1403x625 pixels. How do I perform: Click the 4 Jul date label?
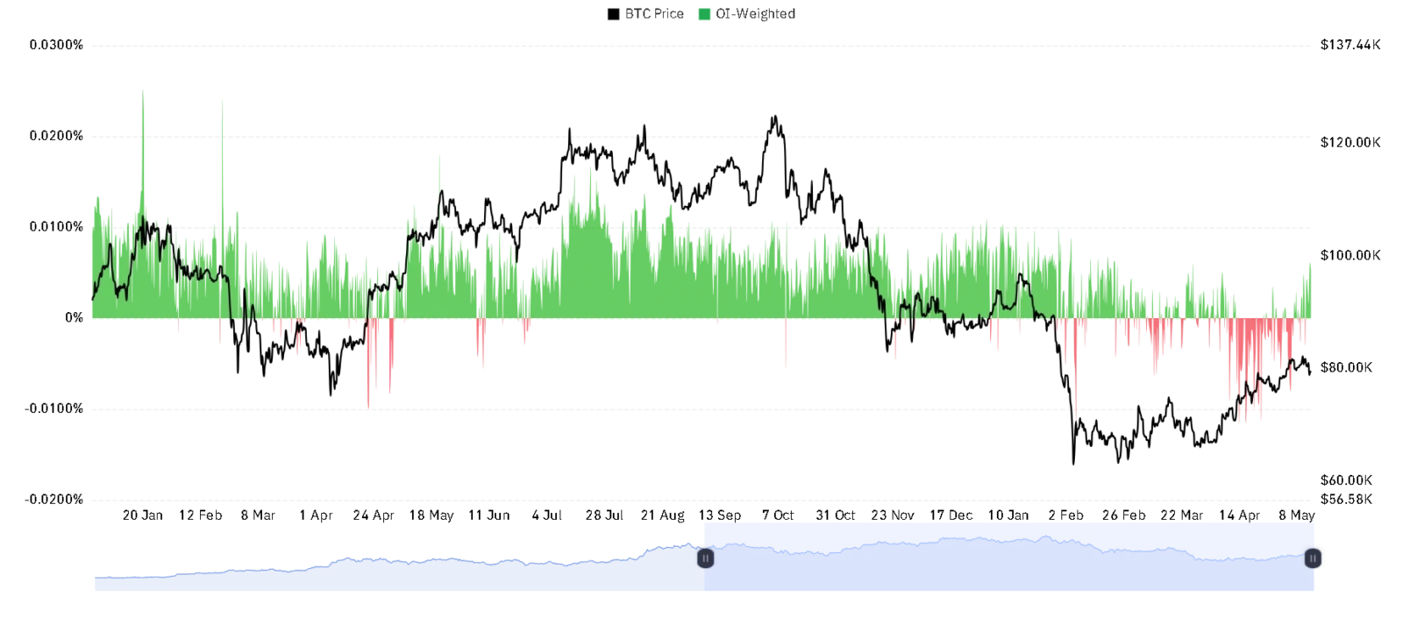click(x=547, y=515)
